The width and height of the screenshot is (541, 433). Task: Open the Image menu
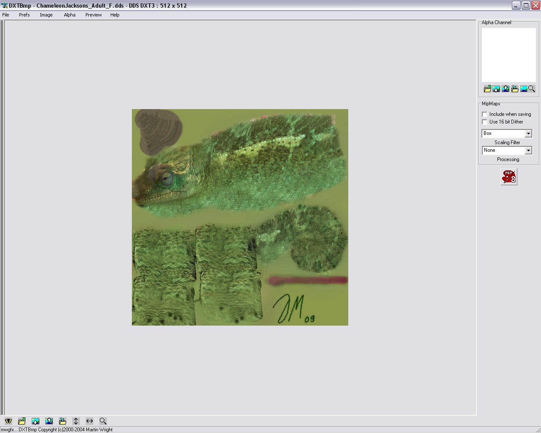point(46,15)
